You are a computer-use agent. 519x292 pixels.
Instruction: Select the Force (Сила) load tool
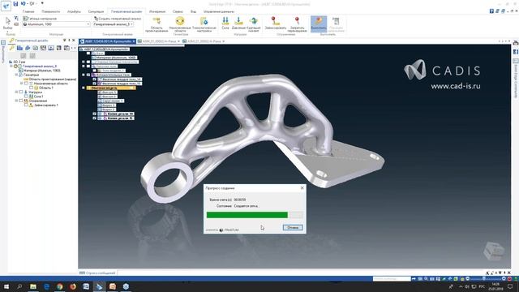click(x=225, y=24)
